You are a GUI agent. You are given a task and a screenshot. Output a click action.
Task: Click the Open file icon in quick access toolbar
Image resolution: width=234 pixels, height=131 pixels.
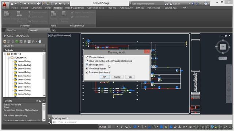coord(16,4)
